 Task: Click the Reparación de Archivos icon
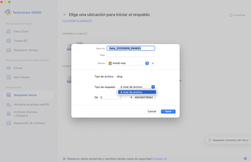[8, 123]
